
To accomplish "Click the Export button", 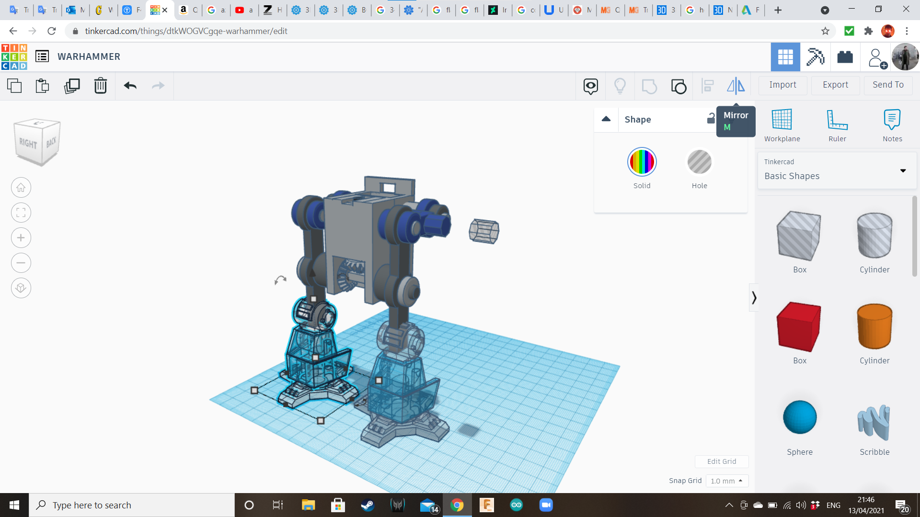I will 835,85.
